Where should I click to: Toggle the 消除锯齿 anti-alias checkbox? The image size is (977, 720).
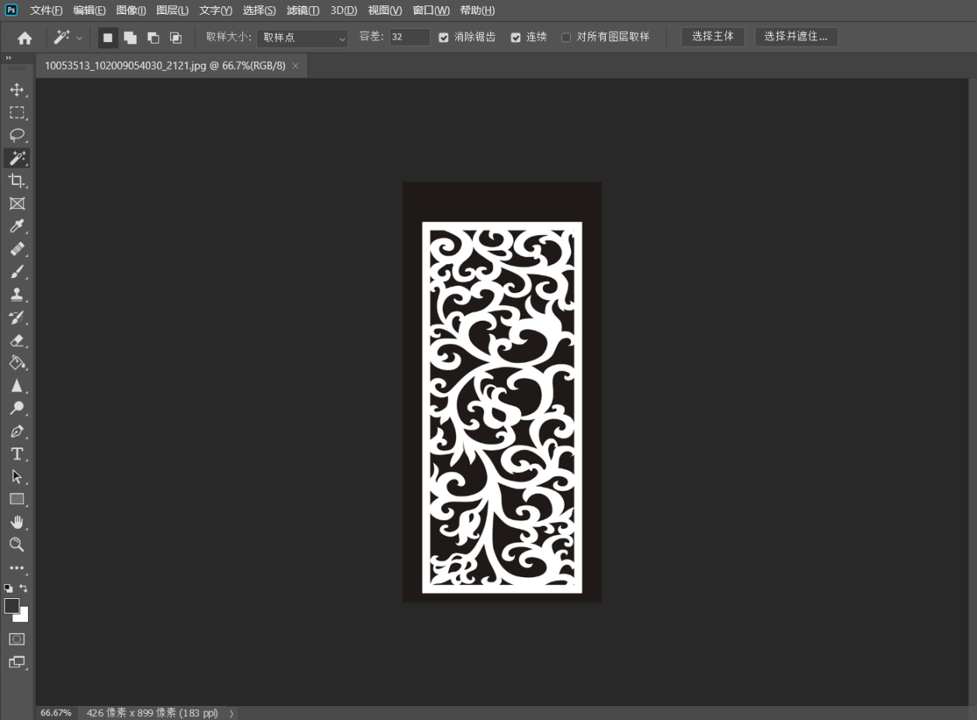pyautogui.click(x=443, y=37)
